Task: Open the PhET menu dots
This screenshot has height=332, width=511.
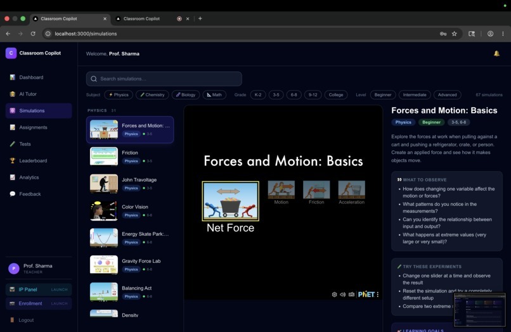Action: tap(378, 294)
